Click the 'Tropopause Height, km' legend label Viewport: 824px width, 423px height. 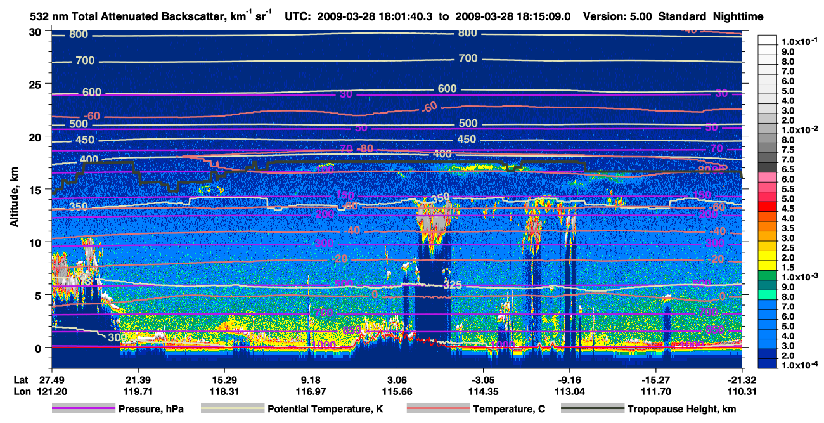coord(682,409)
